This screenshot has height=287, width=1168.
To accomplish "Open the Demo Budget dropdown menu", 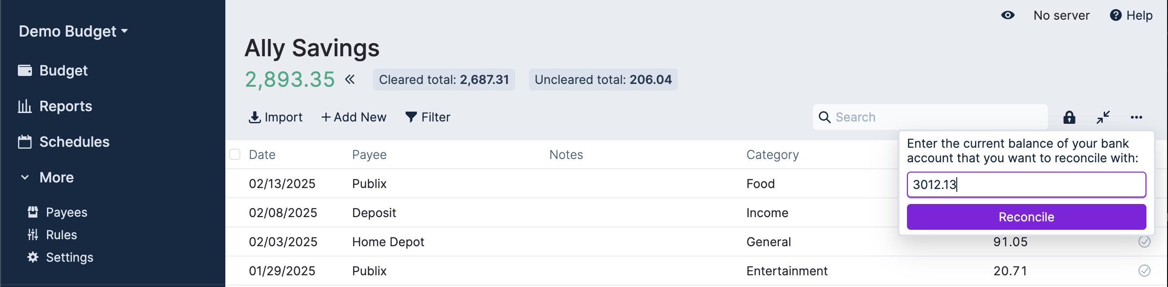I will [x=73, y=31].
